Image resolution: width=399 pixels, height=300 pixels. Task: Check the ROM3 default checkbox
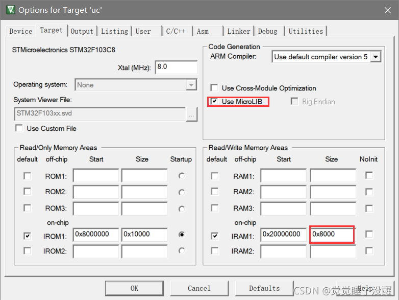tap(27, 208)
